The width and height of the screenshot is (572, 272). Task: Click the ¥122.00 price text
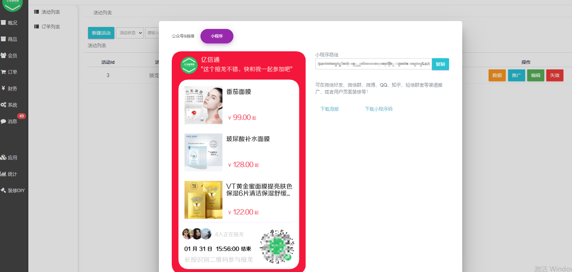243,212
